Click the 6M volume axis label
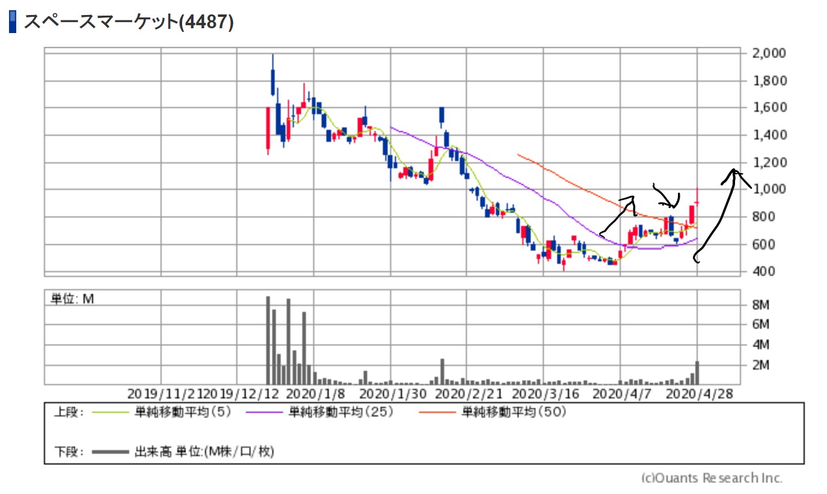Viewport: 827px width, 494px height. coord(761,325)
